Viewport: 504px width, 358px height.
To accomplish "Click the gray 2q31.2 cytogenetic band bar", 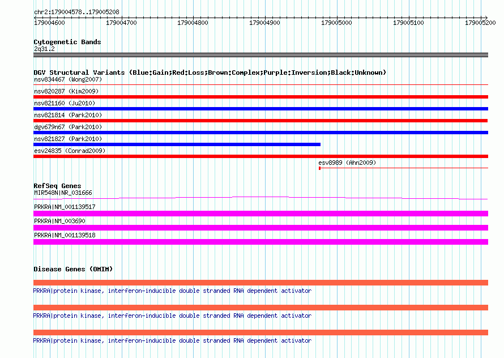I will coord(260,55).
